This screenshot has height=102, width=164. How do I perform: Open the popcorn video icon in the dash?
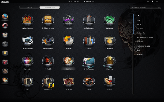(x=5, y=62)
